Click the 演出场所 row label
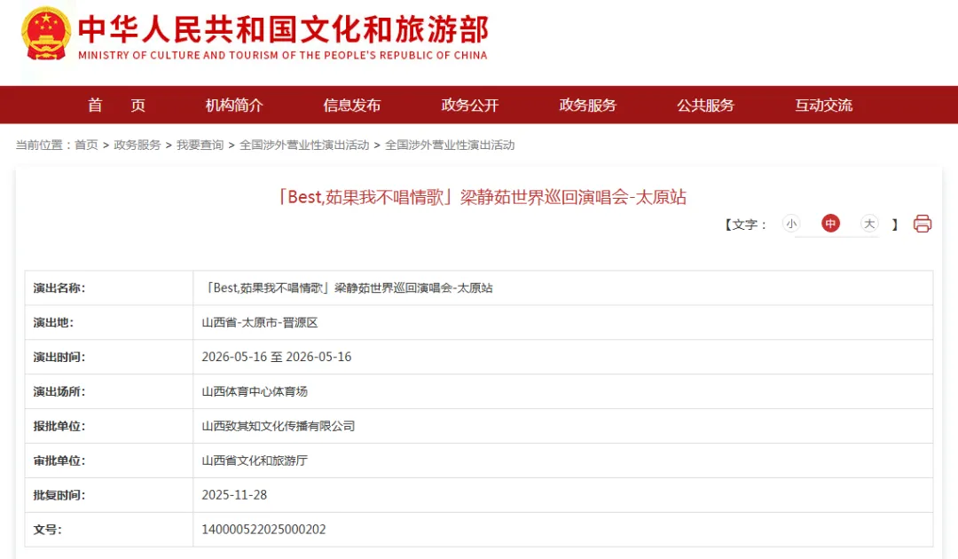Viewport: 958px width, 559px height. (59, 391)
